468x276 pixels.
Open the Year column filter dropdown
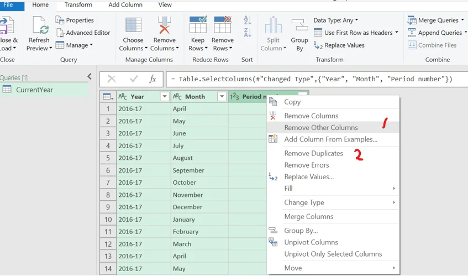(165, 96)
